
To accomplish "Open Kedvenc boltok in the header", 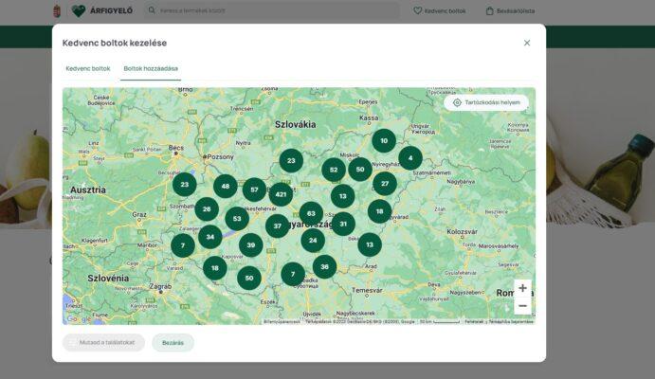I will click(440, 11).
